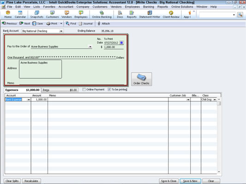
Task: Open Snapshots from the toolbar
Action: click(x=37, y=14)
